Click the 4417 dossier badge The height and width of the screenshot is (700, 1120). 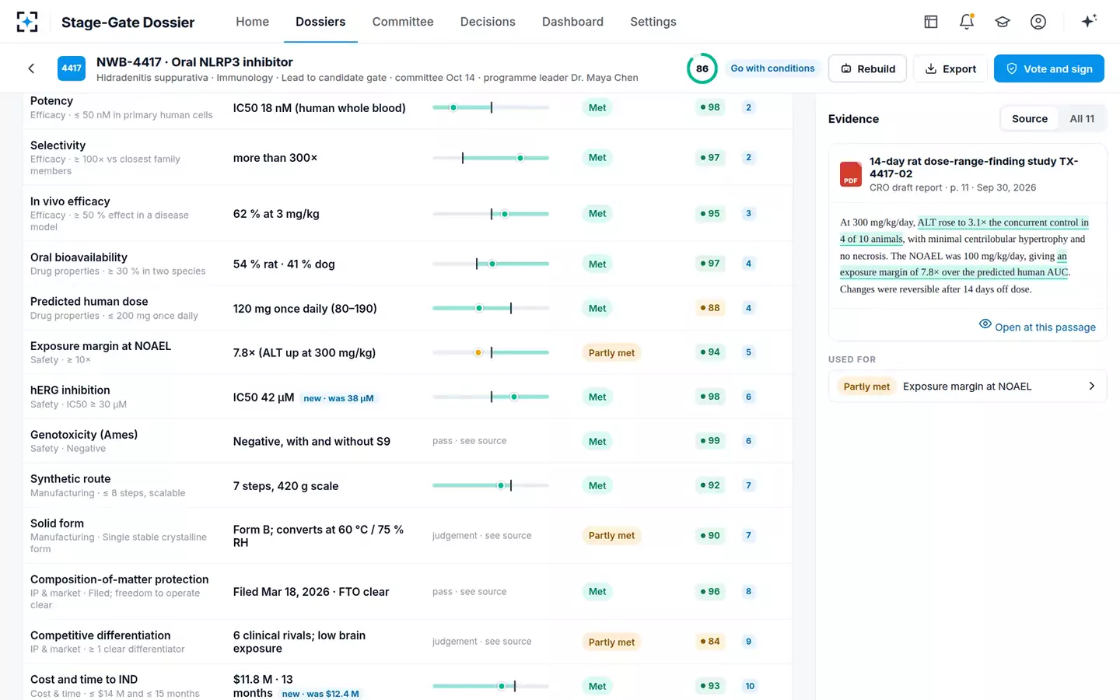coord(72,68)
